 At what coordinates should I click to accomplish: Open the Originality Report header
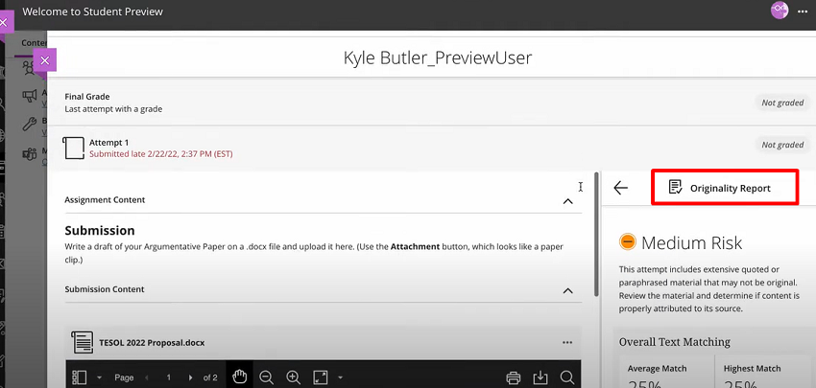pyautogui.click(x=725, y=188)
